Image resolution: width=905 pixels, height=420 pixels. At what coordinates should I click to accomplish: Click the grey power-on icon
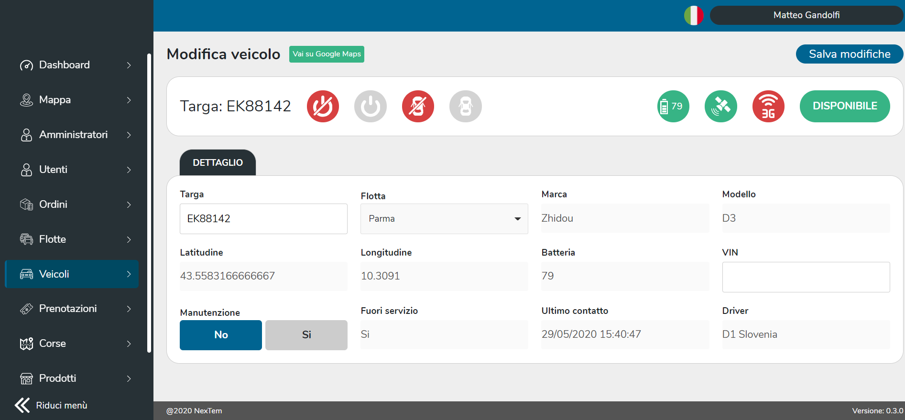point(371,106)
